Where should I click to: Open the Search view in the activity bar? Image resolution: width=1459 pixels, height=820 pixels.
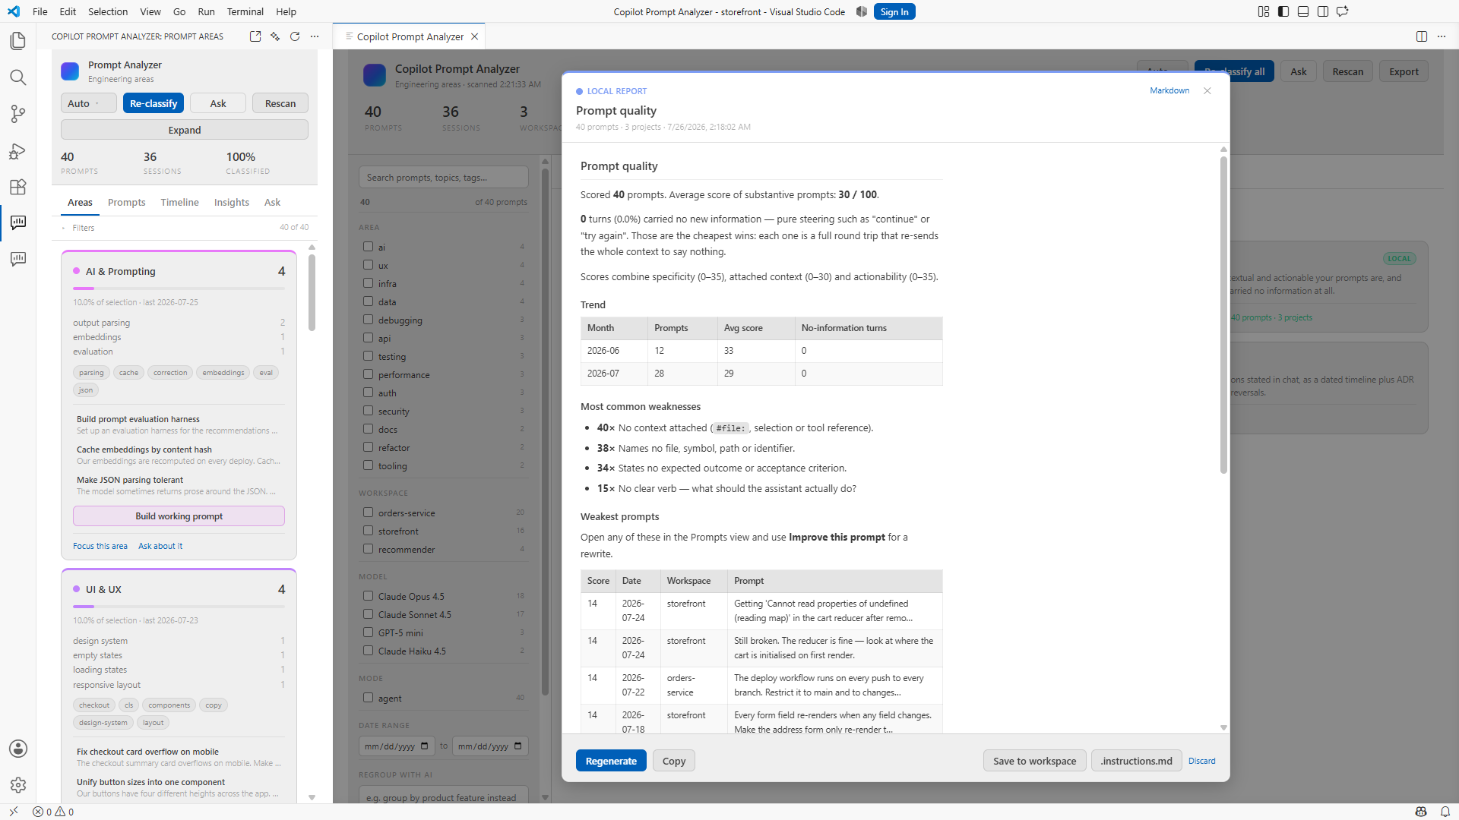[x=17, y=77]
